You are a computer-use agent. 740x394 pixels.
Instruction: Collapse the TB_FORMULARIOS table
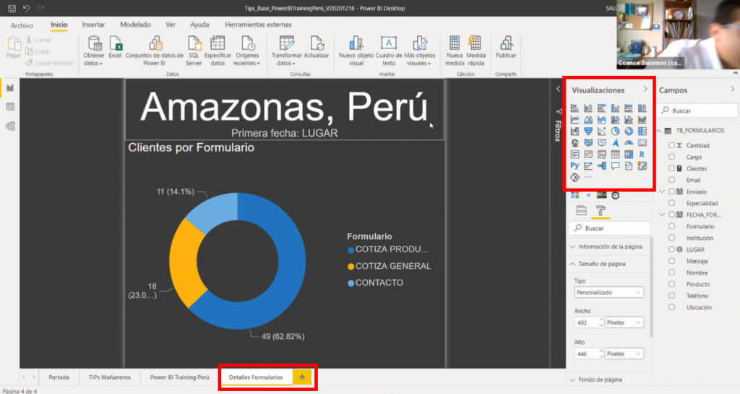point(659,131)
